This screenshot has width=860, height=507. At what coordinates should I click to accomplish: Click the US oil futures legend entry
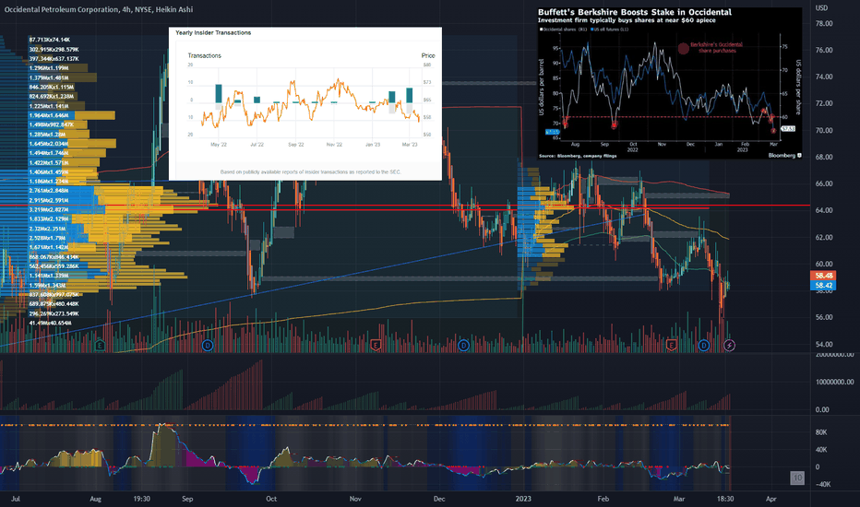(x=610, y=29)
